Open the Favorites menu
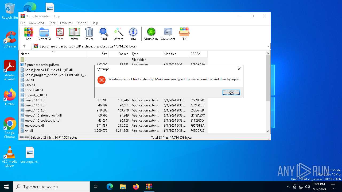This screenshot has width=342, height=192. click(66, 23)
